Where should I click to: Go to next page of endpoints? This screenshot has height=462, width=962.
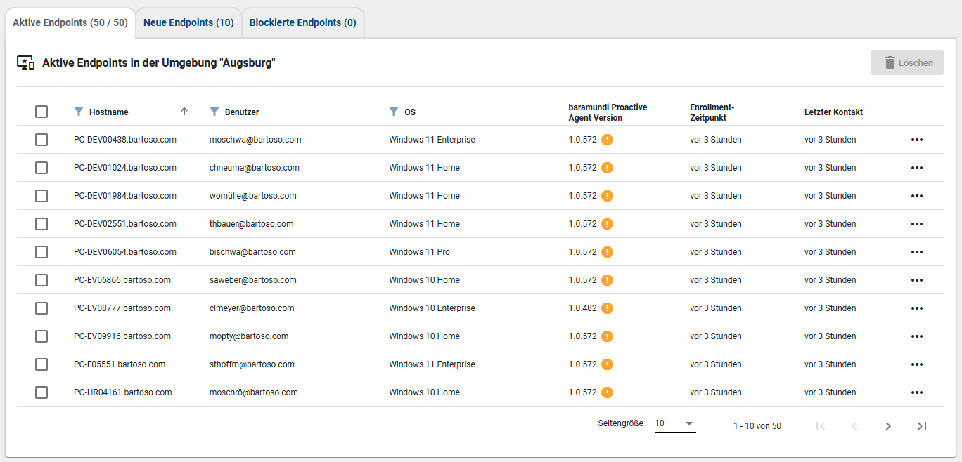coord(888,426)
